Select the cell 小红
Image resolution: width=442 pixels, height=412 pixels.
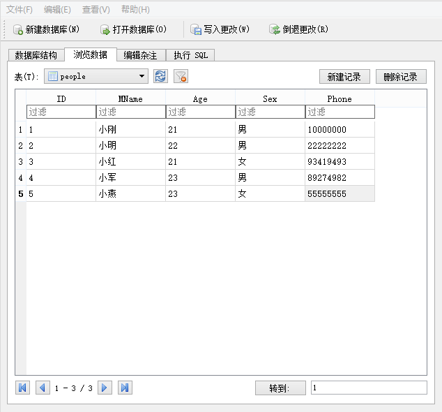point(131,162)
